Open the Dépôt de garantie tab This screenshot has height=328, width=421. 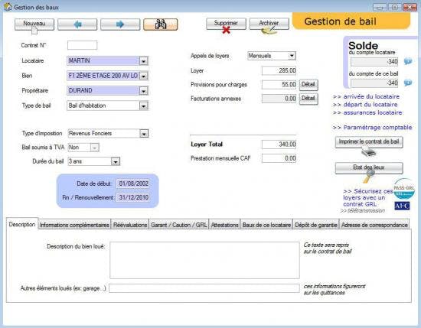coord(316,225)
